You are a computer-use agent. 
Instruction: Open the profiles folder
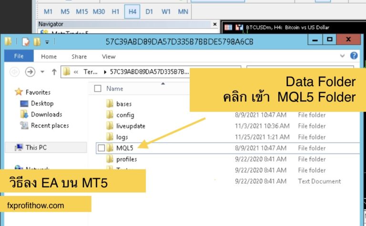[x=126, y=159]
